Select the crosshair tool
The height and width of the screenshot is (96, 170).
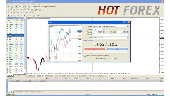pyautogui.click(x=12, y=15)
